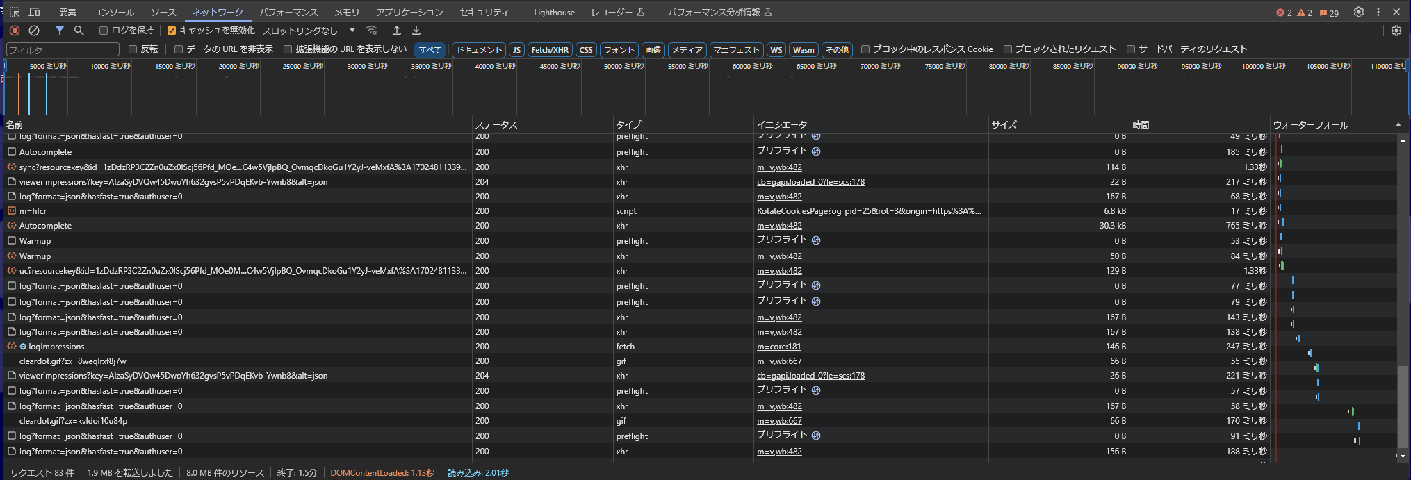Enable blocked response cookies checkbox

pos(865,49)
